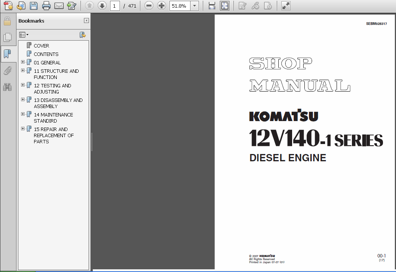Go to previous page arrow
This screenshot has height=272, width=396.
(89, 5)
